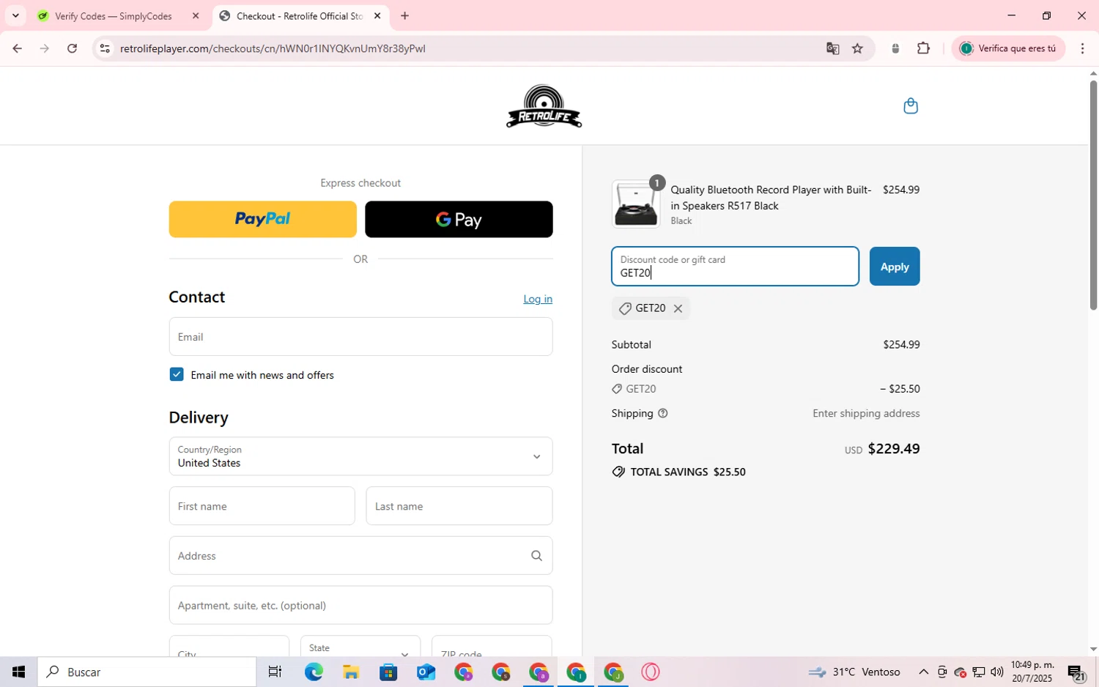
Task: Select the Checkout Retrolife tab
Action: tap(299, 15)
